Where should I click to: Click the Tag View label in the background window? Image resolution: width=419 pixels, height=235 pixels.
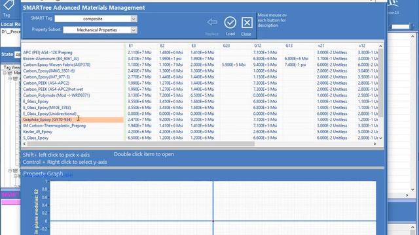coord(12,67)
